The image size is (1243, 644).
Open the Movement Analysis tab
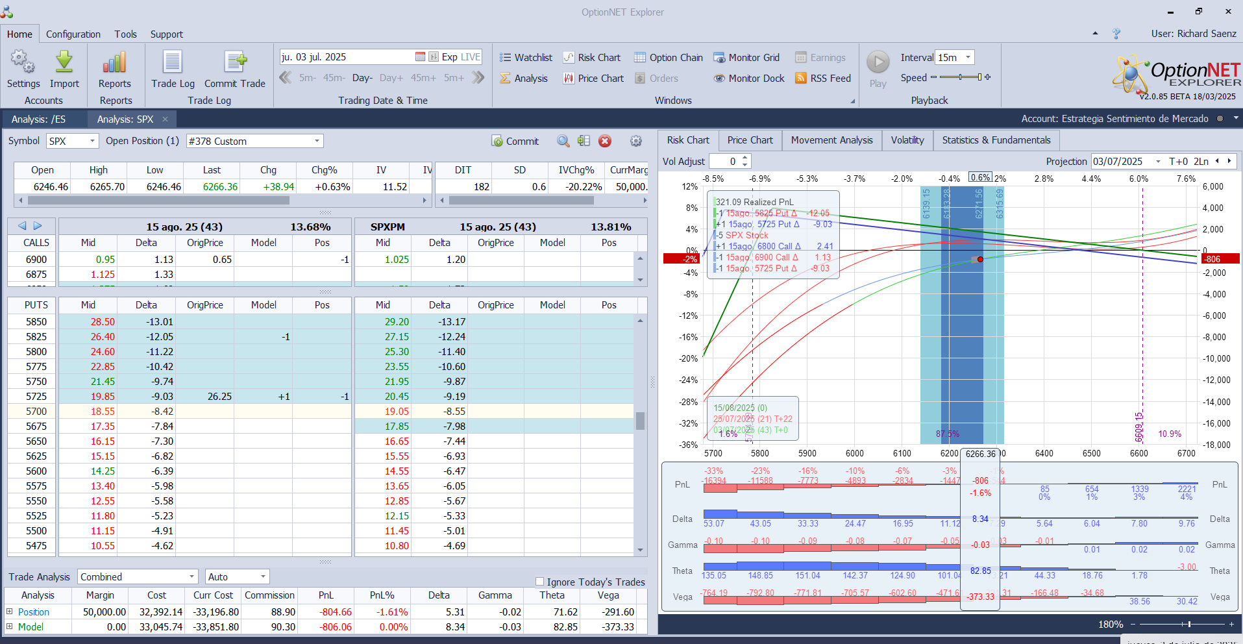832,140
